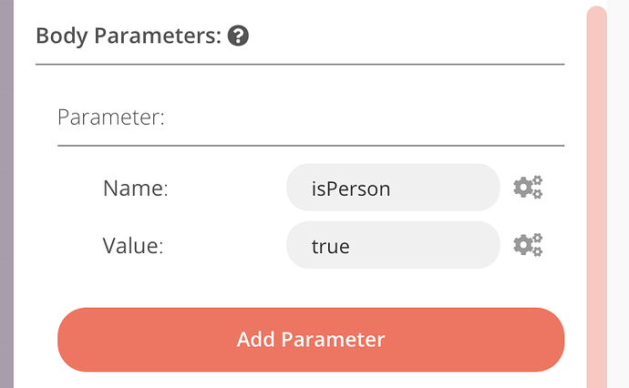Open the gears settings icon beside Name field

tap(528, 188)
